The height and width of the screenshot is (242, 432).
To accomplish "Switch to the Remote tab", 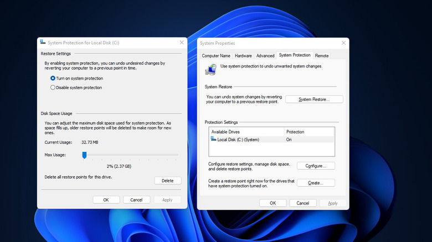I will pyautogui.click(x=322, y=56).
